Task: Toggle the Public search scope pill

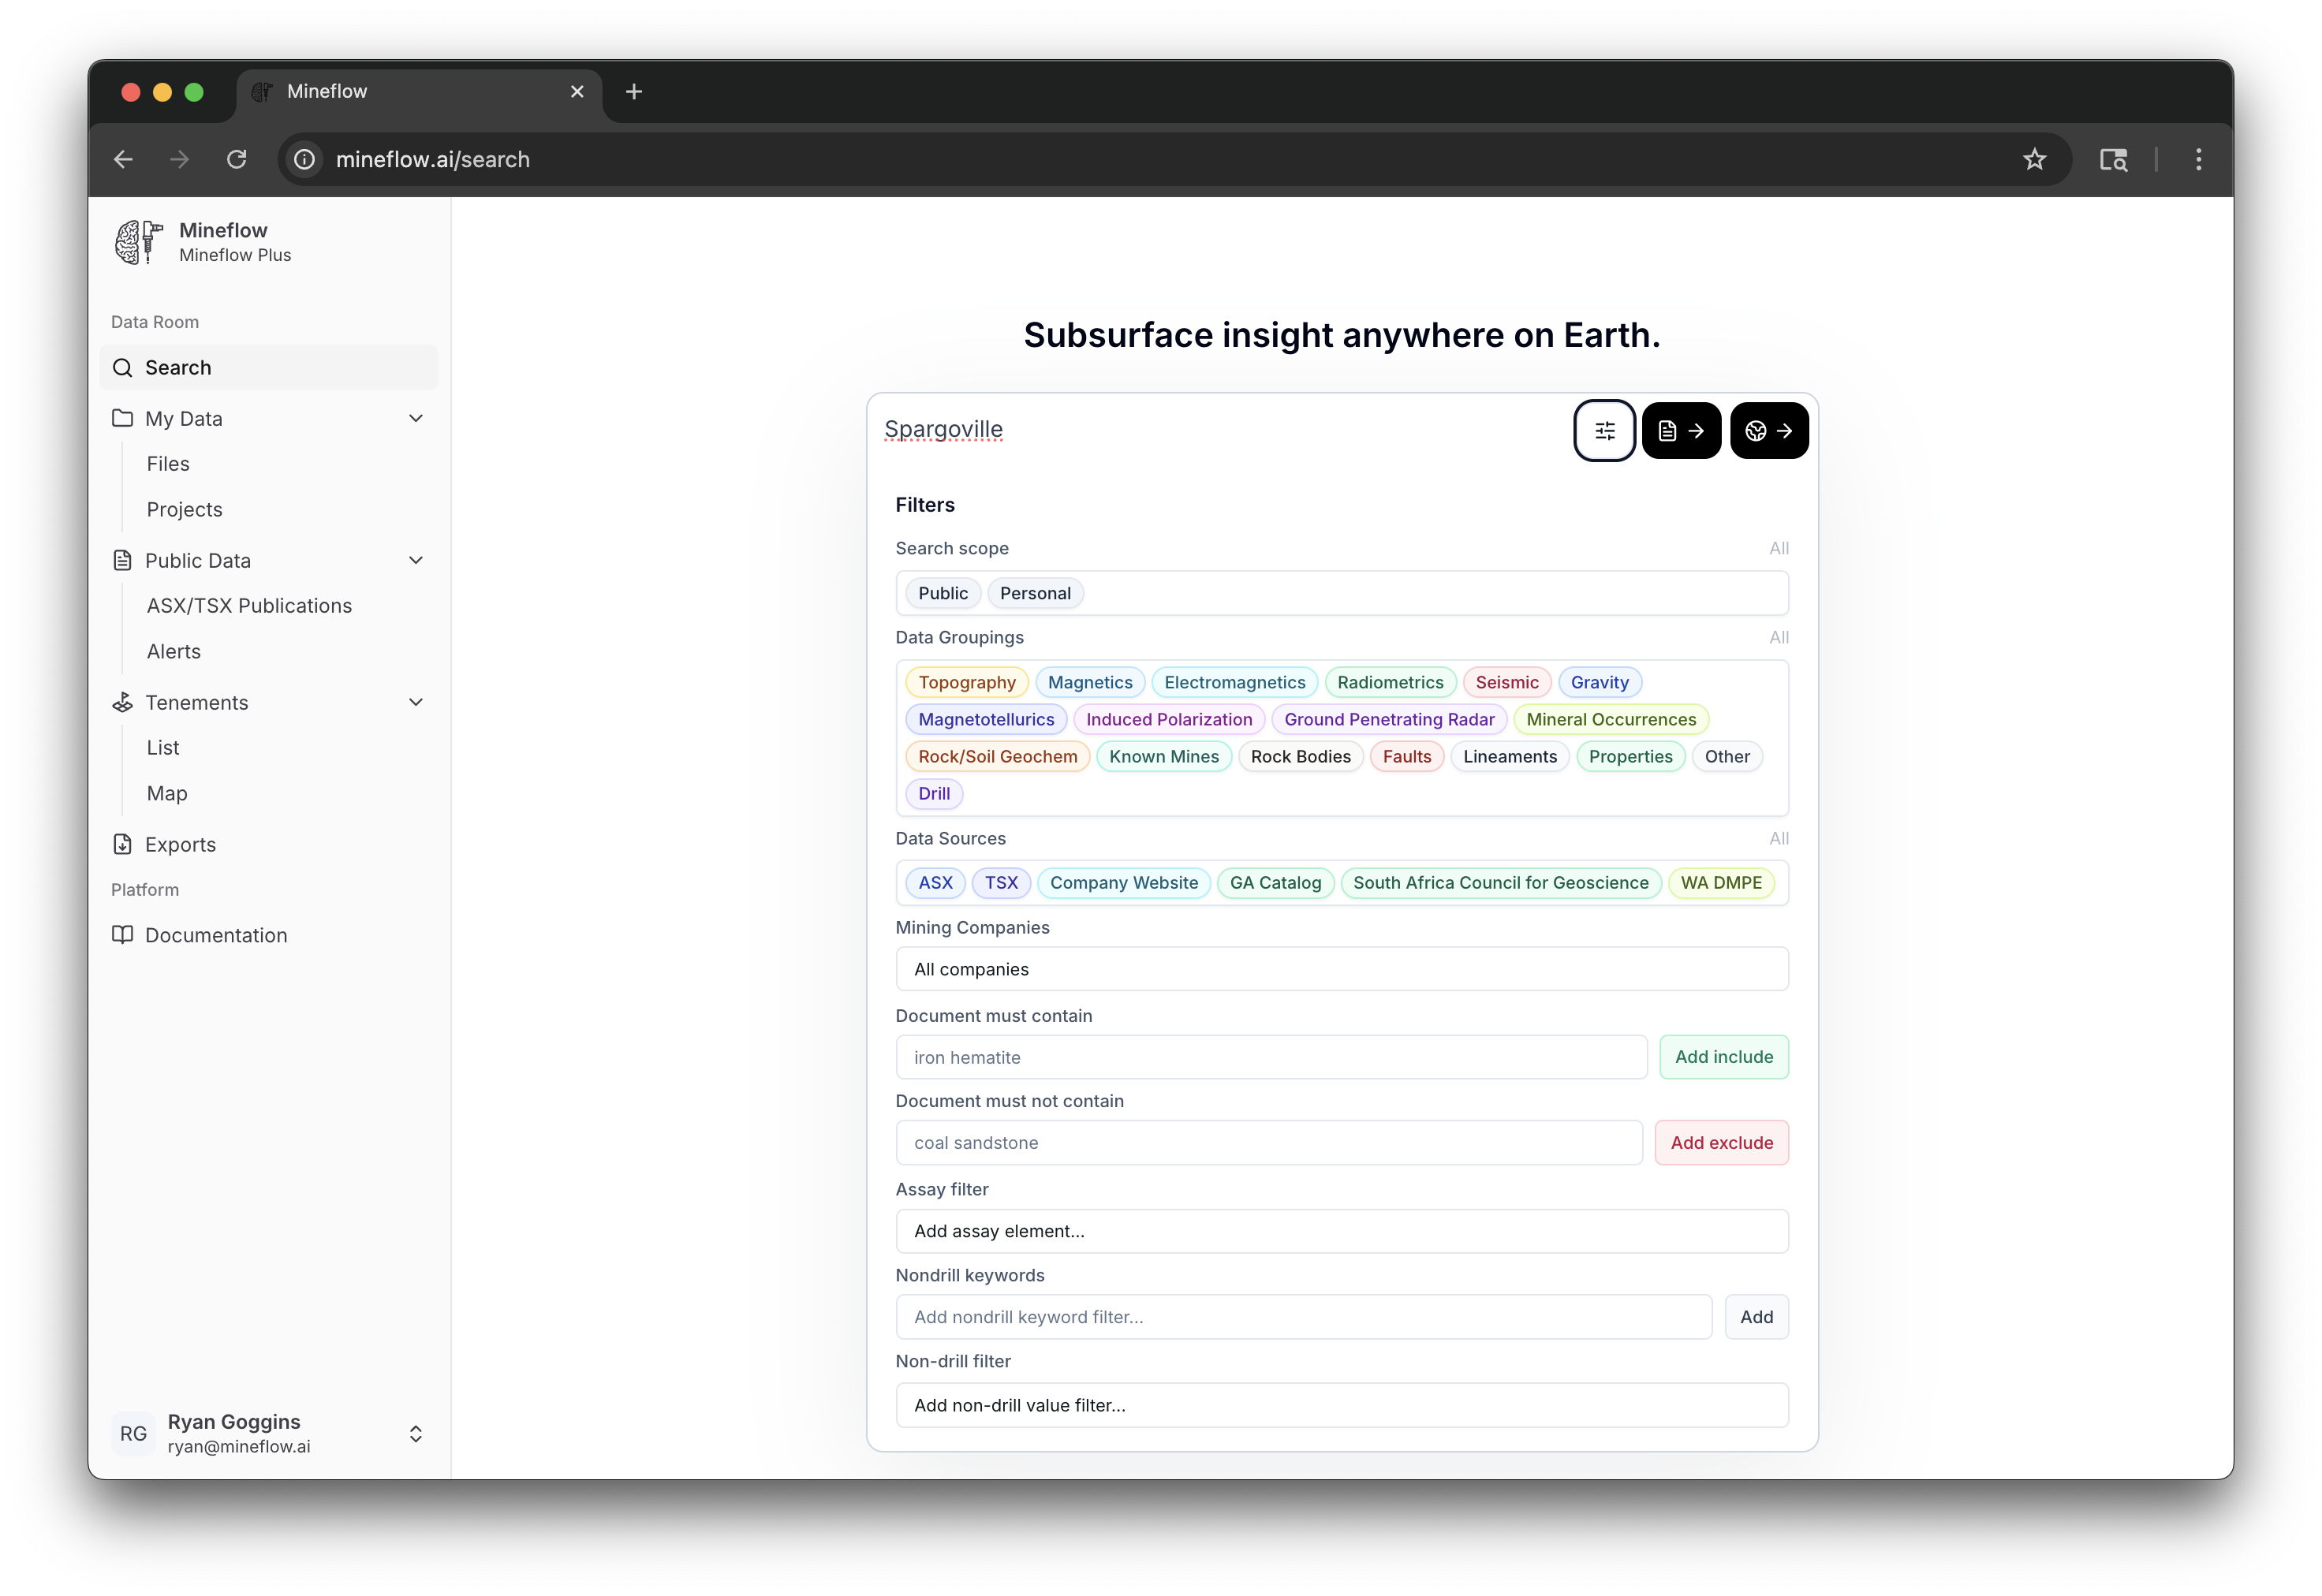Action: coord(941,592)
